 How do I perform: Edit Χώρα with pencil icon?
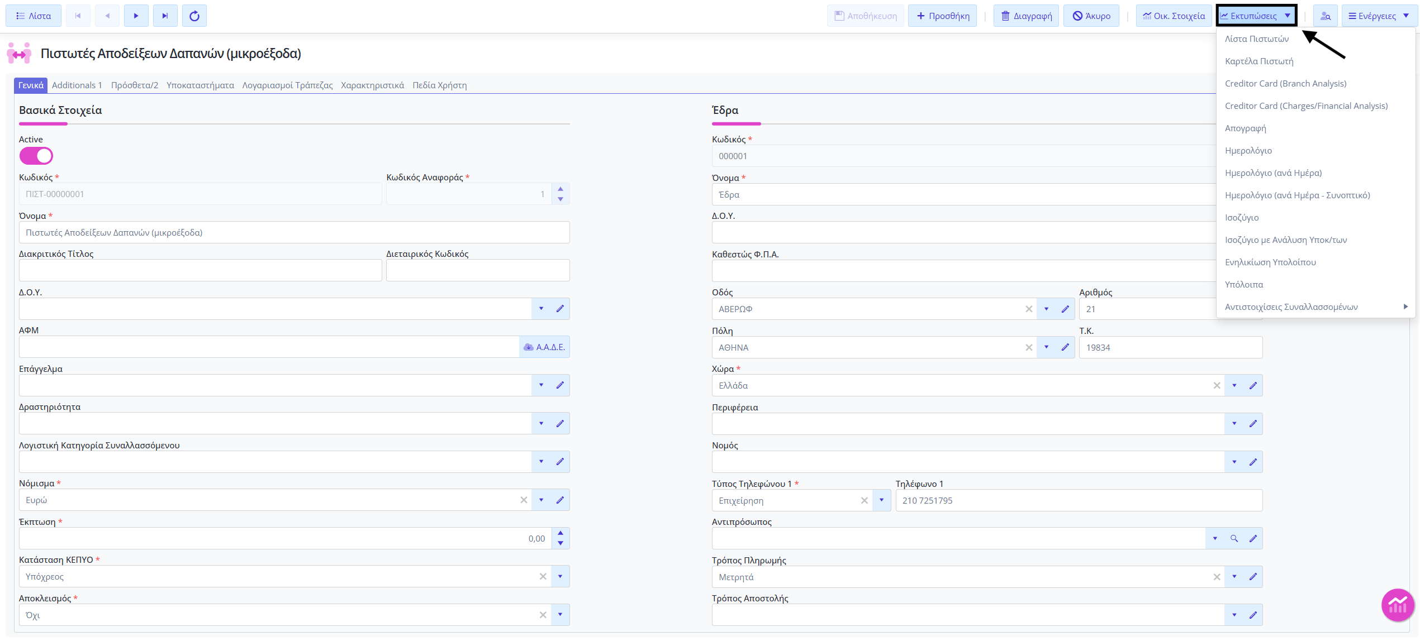(1253, 385)
